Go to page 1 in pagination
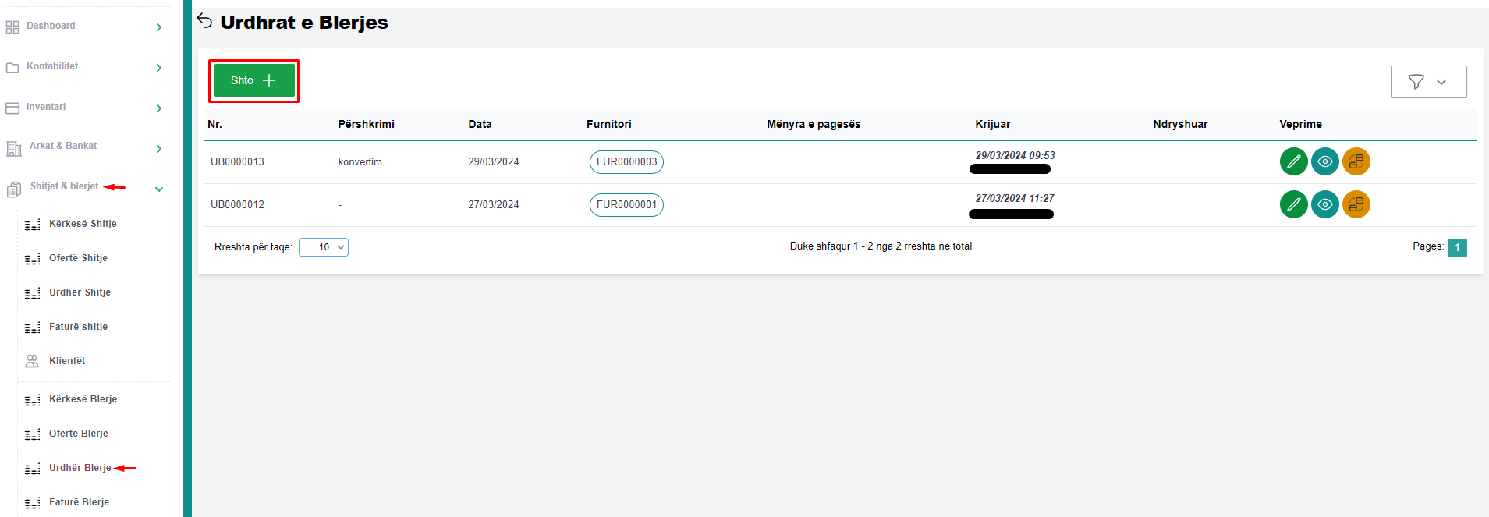The height and width of the screenshot is (517, 1489). pyautogui.click(x=1456, y=247)
